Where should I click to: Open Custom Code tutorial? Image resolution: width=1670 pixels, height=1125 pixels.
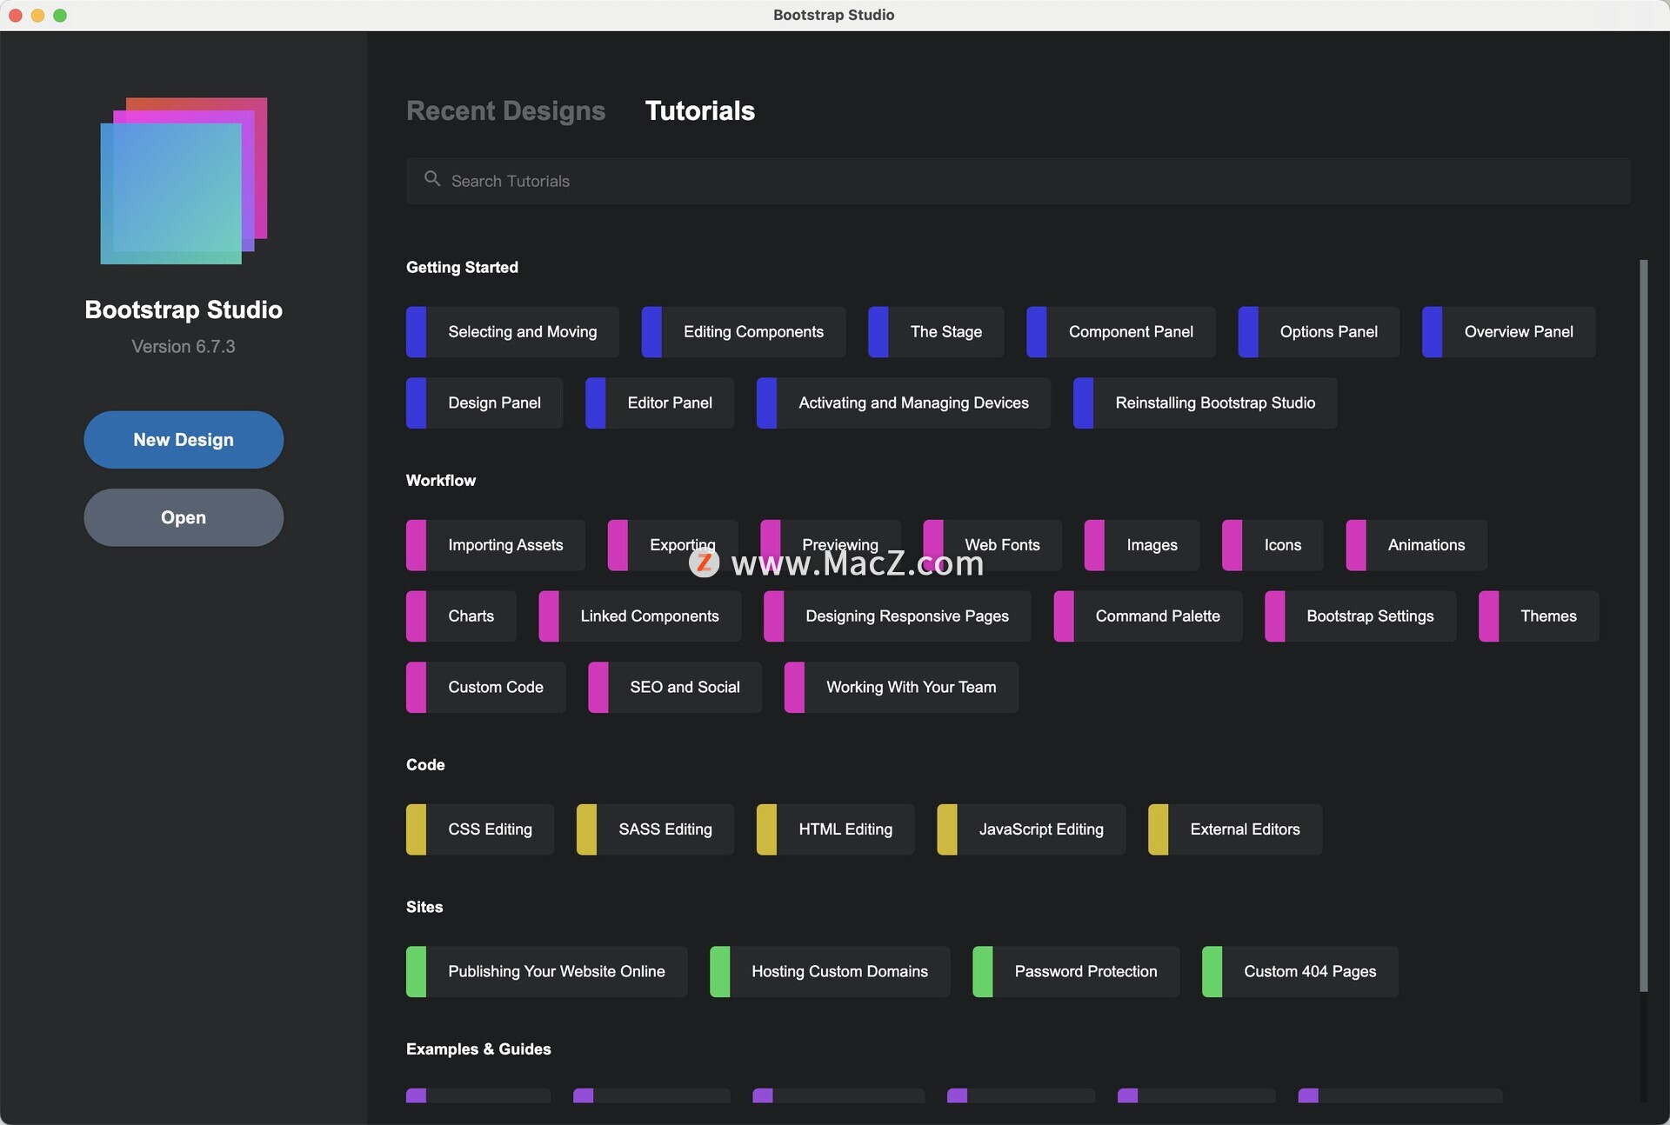[485, 688]
